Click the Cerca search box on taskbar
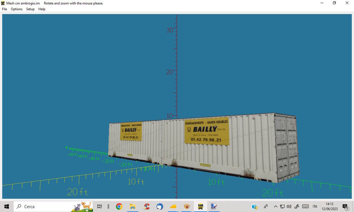 click(53, 206)
